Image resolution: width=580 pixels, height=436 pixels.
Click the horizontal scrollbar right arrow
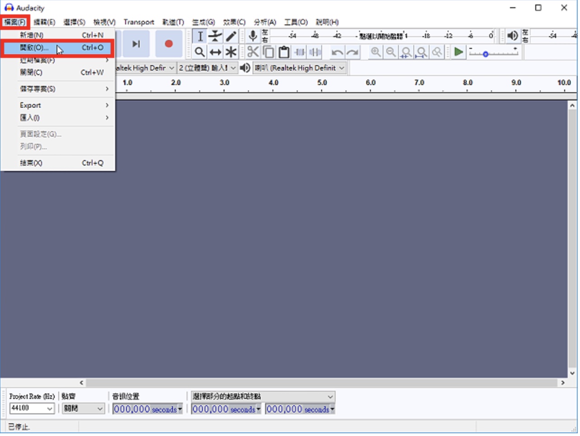coord(563,383)
